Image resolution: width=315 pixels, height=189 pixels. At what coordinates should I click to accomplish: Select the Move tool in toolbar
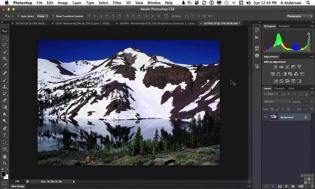point(4,31)
